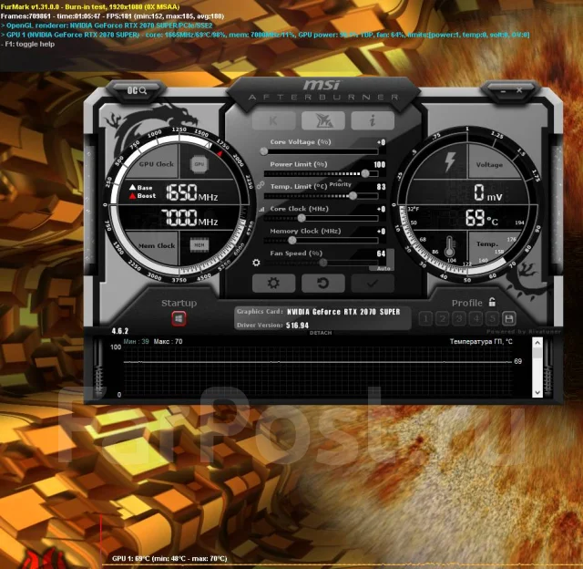Select profile slot 5

pos(492,318)
